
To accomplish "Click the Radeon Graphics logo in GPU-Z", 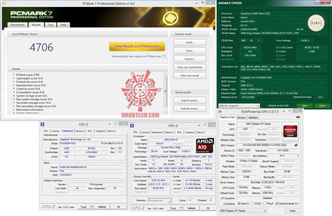I will click(290, 131).
